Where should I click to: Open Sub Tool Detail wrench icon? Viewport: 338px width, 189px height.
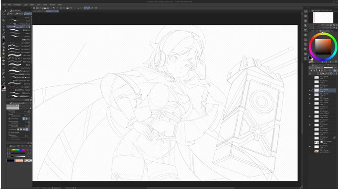click(31, 143)
